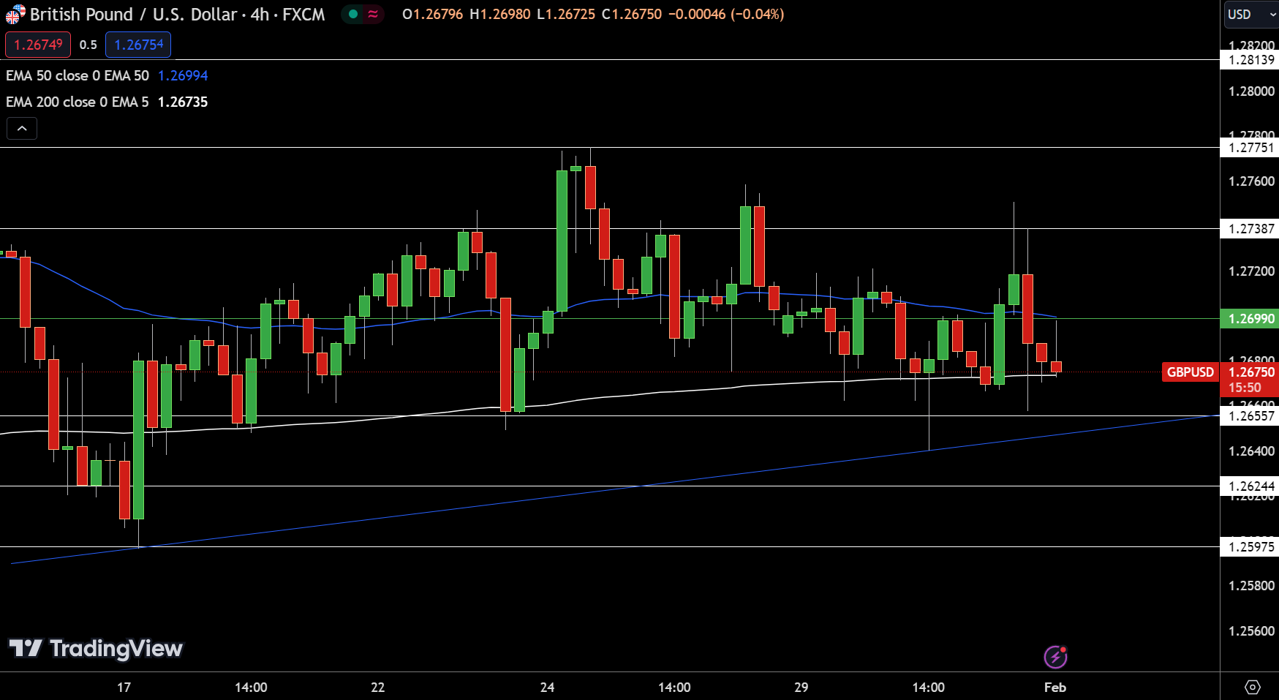Screen dimensions: 1279x700
Task: Click the 1.27387 horizontal line price label
Action: [1251, 229]
